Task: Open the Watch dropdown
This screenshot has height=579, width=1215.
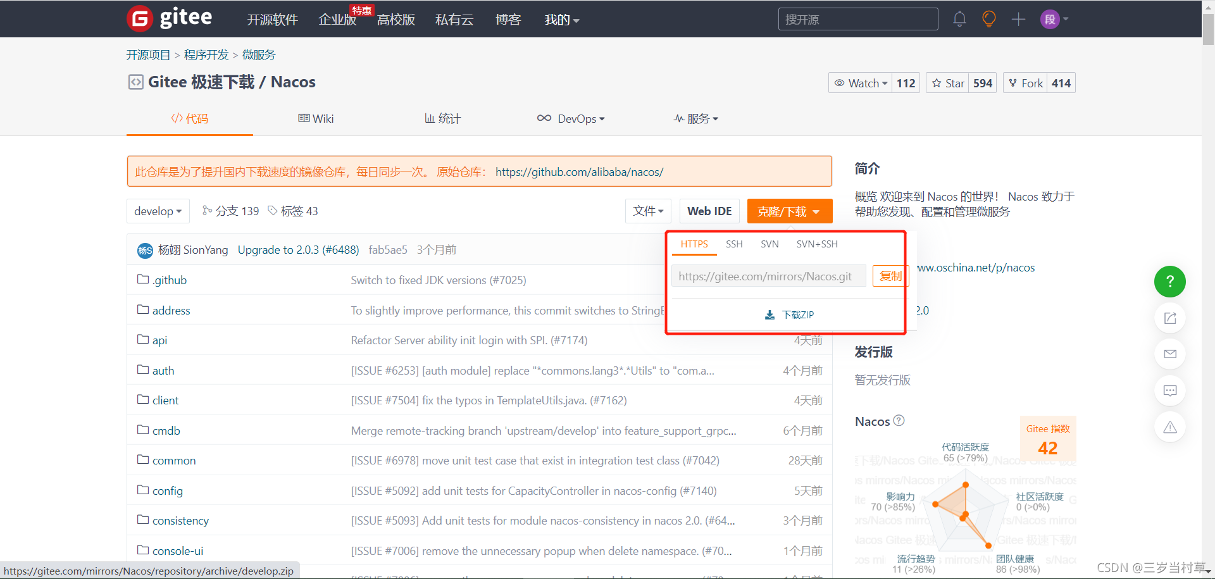Action: [x=861, y=83]
